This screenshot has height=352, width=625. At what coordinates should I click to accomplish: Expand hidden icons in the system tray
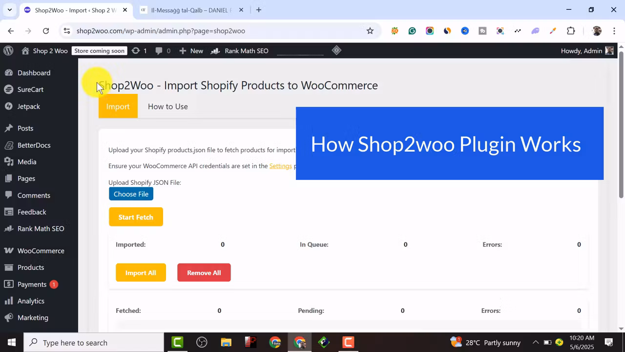[536, 342]
